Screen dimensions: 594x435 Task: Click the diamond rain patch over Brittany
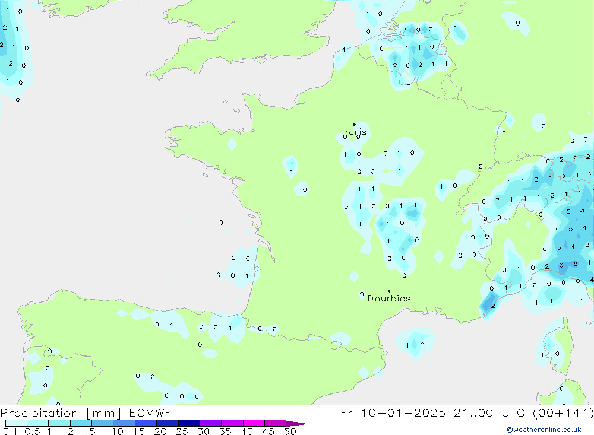point(232,144)
